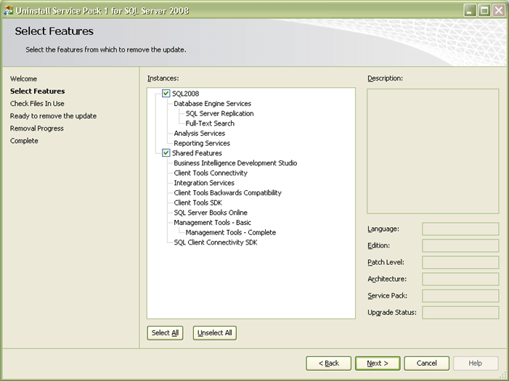Click the Unselect All button

pos(215,333)
